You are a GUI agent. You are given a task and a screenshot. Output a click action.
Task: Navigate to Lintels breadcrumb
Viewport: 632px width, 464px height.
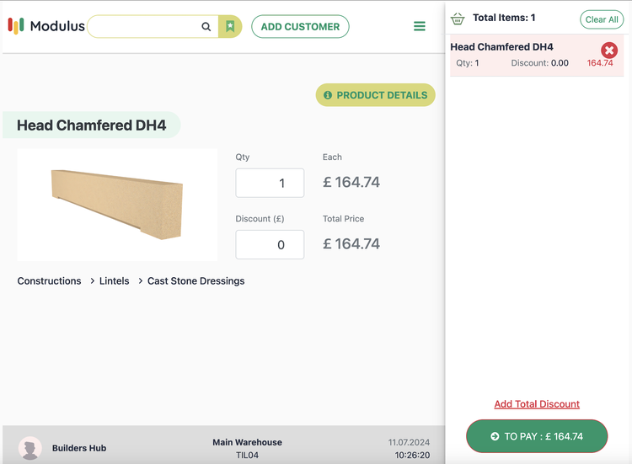(115, 281)
